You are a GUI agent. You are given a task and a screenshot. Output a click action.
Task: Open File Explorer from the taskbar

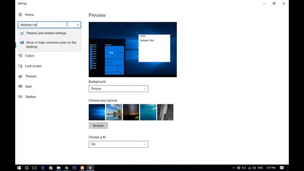[58, 168]
